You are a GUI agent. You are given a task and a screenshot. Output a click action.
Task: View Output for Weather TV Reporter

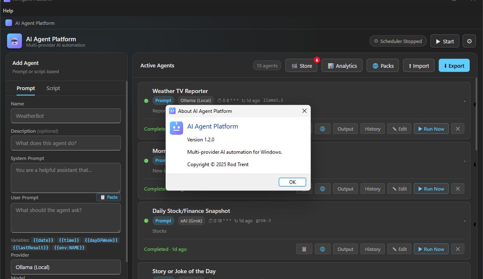345,129
